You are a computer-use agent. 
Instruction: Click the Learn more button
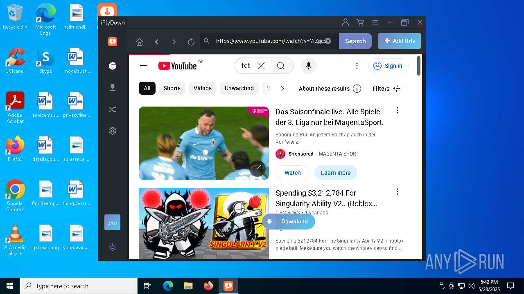coord(336,173)
